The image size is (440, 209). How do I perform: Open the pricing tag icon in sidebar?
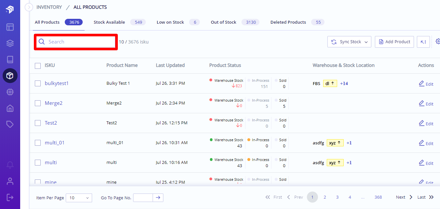[x=10, y=124]
